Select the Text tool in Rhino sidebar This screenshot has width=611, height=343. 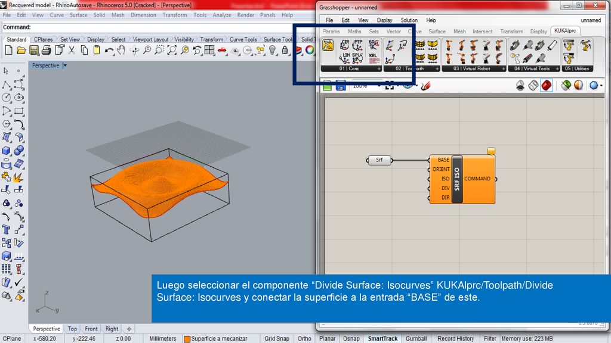click(x=6, y=230)
